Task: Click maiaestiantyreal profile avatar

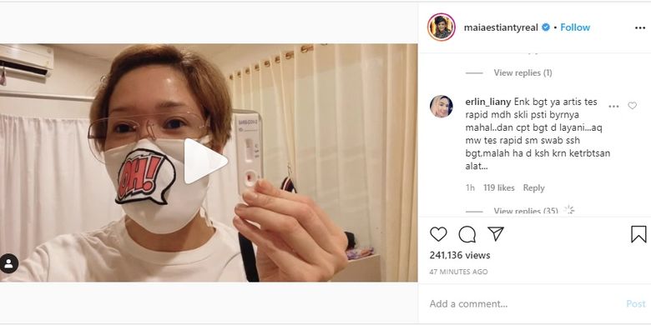Action: (x=442, y=27)
